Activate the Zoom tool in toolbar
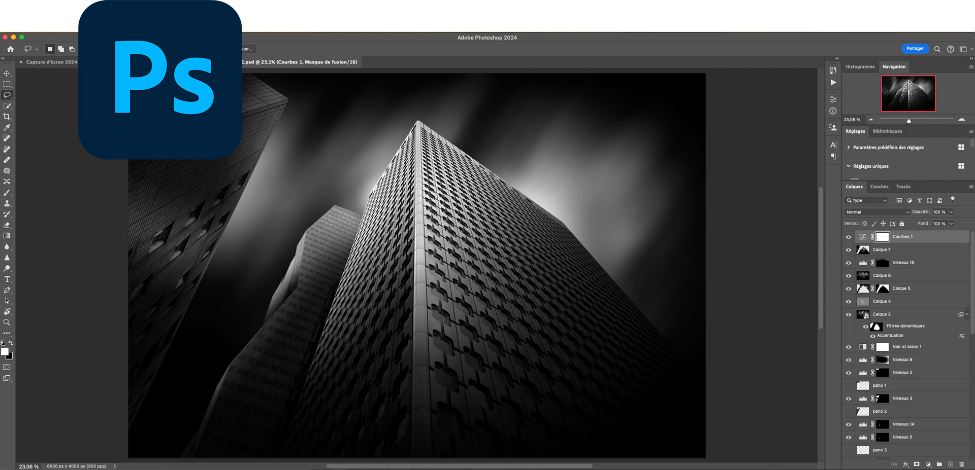 coord(7,322)
